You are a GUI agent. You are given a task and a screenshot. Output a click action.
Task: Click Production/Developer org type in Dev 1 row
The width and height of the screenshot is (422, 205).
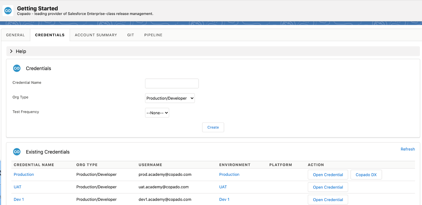[97, 199]
